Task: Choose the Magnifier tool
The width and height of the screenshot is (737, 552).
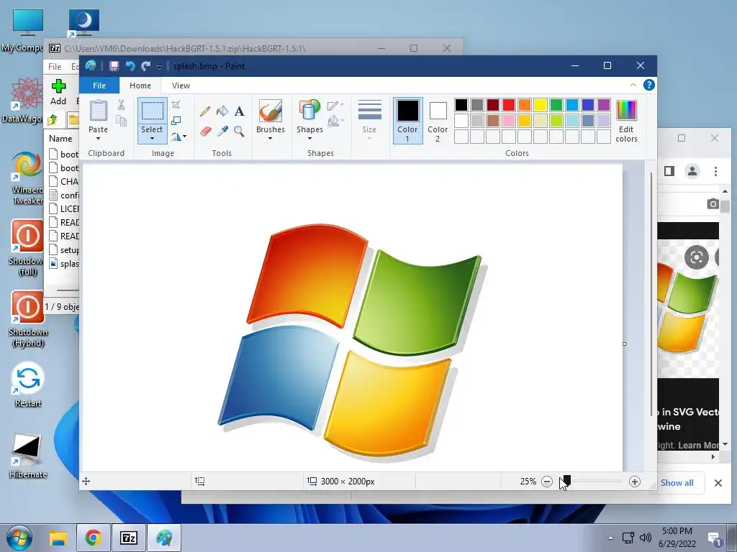Action: point(239,131)
